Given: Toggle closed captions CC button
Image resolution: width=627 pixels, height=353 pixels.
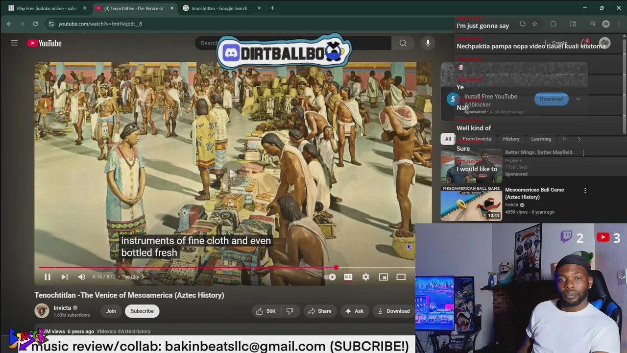Looking at the screenshot, I should coord(348,277).
